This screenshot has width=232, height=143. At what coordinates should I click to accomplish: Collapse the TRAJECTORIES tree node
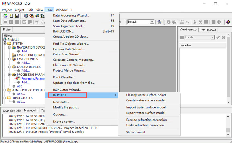point(5,98)
